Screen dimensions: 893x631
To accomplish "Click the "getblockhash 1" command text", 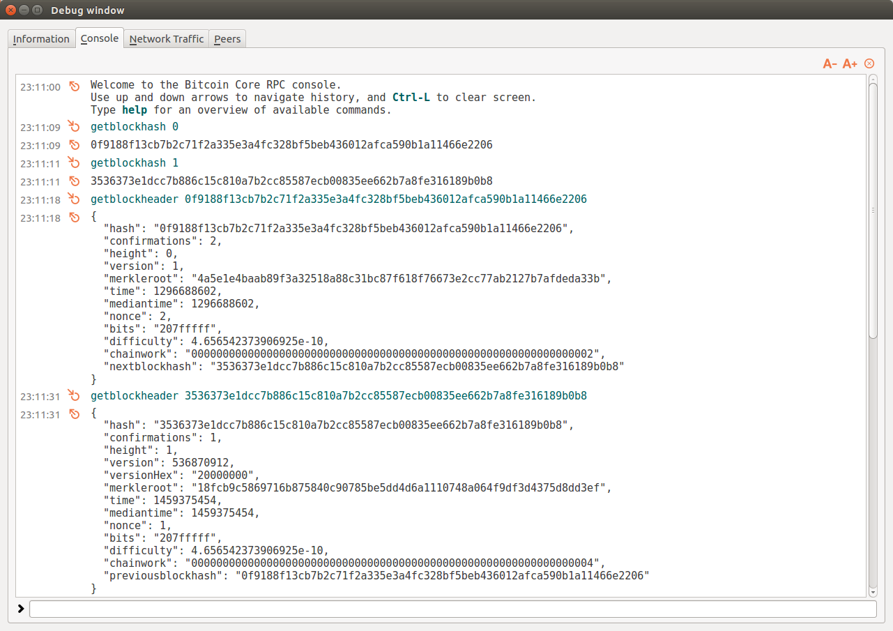I will click(135, 163).
